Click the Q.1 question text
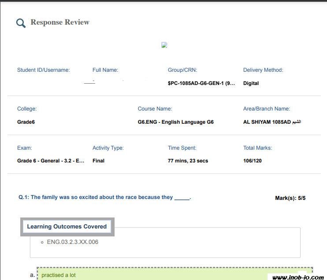The height and width of the screenshot is (280, 327). point(104,198)
